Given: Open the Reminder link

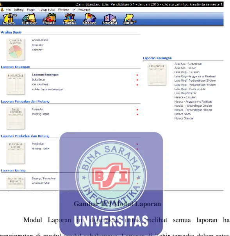Looking at the screenshot, I should tap(37, 45).
